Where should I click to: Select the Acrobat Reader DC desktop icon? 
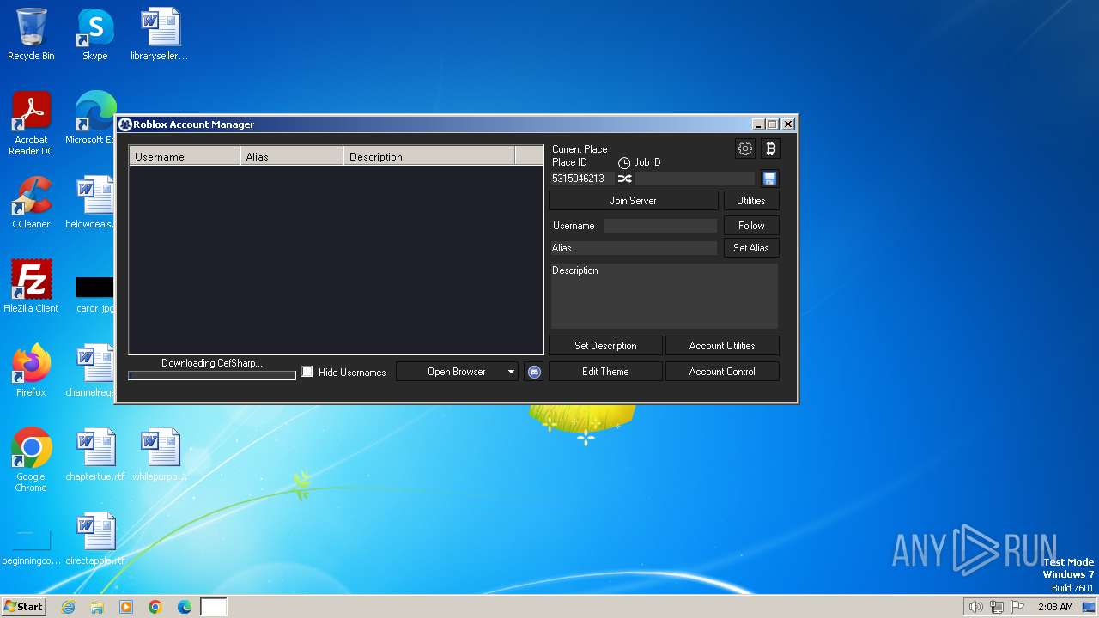pyautogui.click(x=31, y=124)
